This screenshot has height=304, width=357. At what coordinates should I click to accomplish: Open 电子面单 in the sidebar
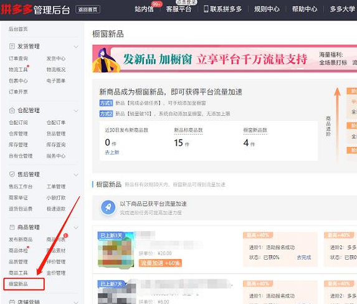(56, 81)
